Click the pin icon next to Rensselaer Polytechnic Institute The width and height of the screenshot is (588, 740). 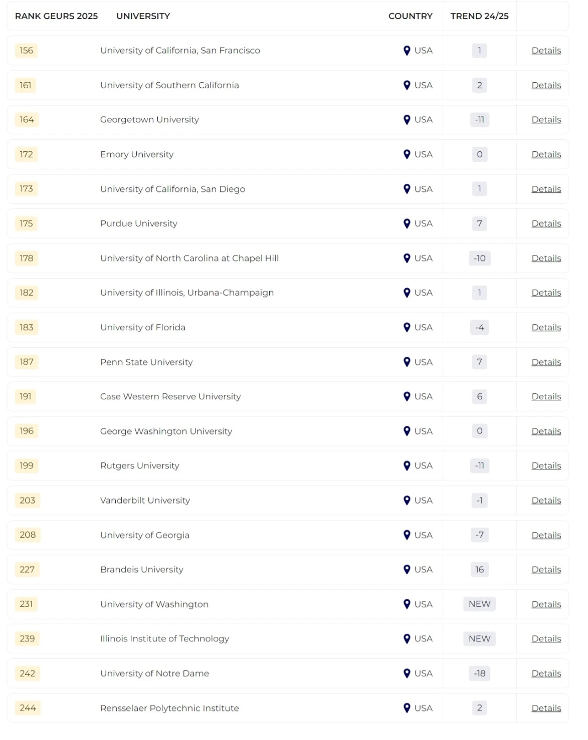pyautogui.click(x=408, y=708)
